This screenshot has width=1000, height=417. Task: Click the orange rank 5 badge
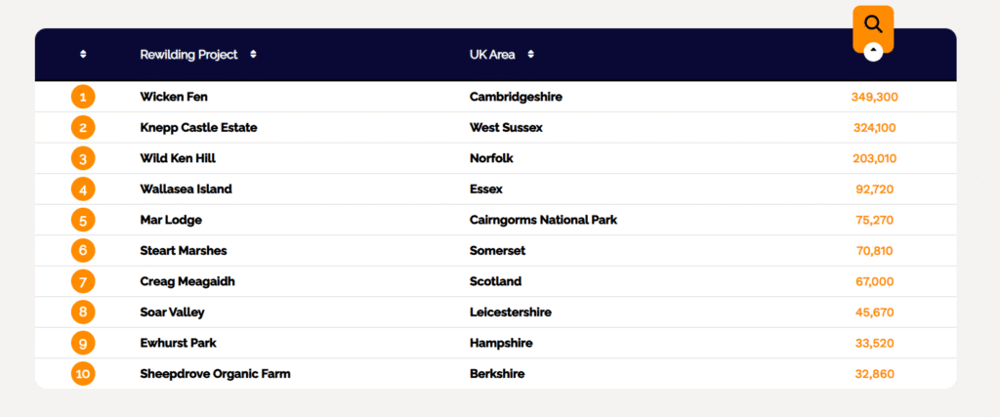(83, 221)
